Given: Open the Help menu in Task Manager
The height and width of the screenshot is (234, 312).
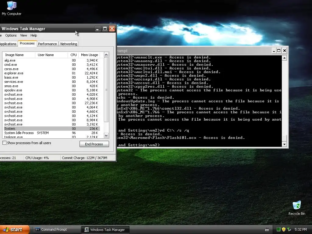Looking at the screenshot, I should (34, 35).
